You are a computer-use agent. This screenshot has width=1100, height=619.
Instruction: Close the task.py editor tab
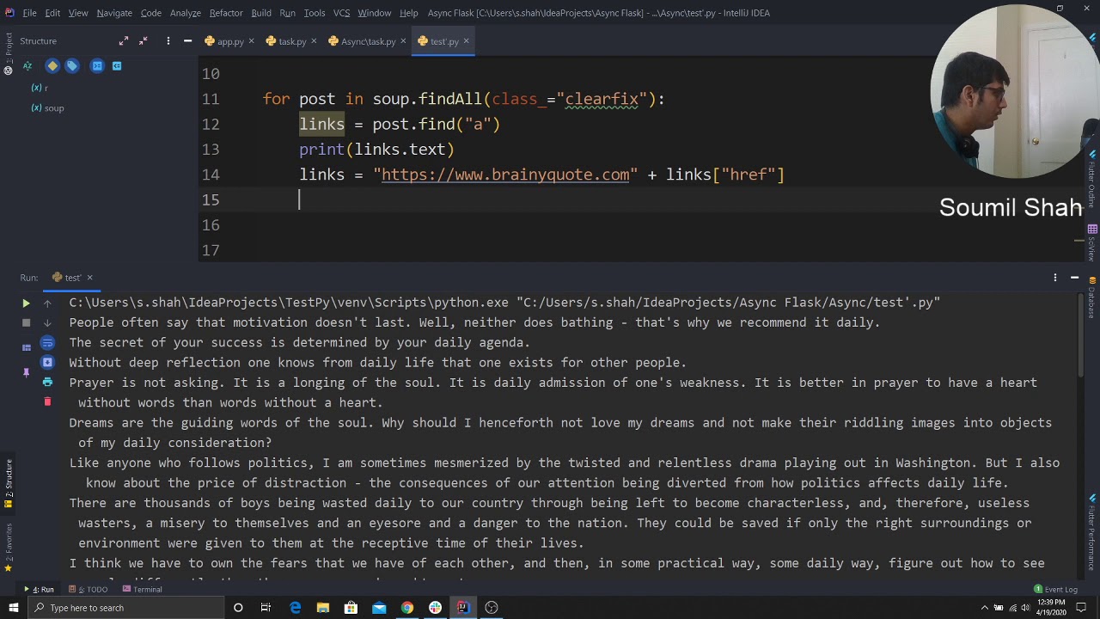(x=314, y=41)
